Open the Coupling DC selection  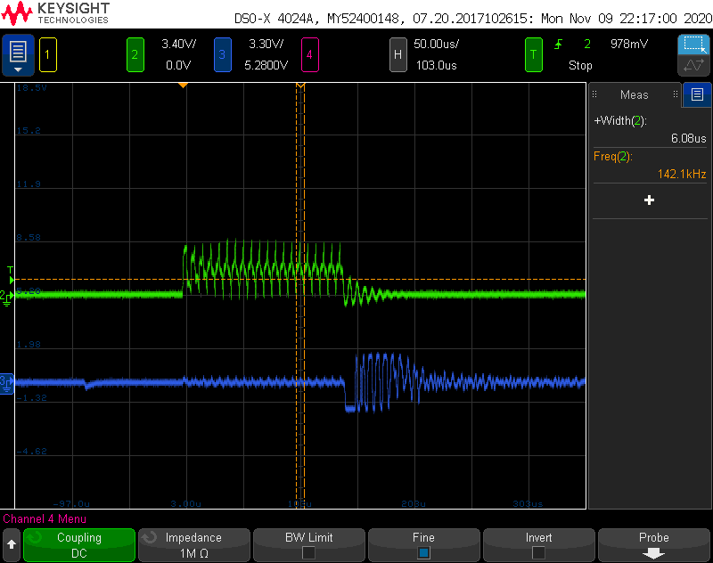pos(78,544)
